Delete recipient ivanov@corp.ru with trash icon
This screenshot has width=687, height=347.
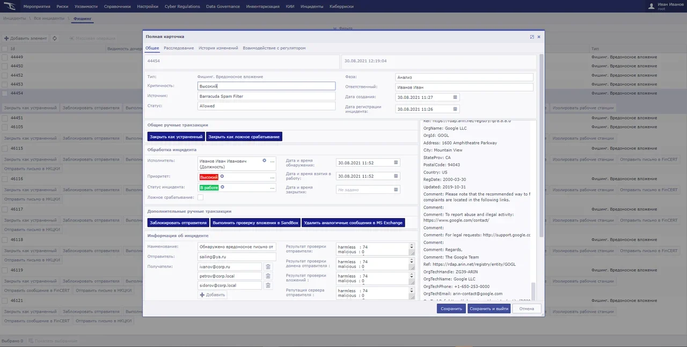coord(268,266)
